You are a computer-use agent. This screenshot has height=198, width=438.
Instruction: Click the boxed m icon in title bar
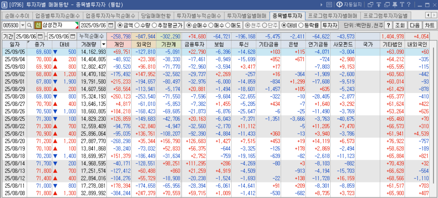tap(329, 5)
